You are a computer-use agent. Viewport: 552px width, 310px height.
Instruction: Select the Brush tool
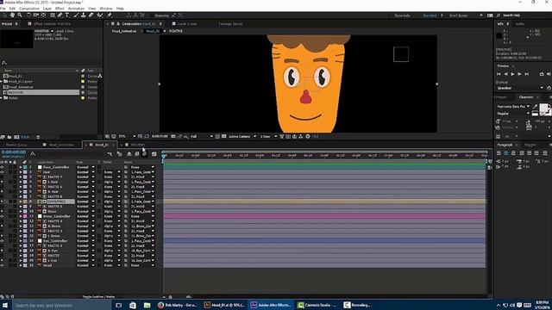coord(76,15)
